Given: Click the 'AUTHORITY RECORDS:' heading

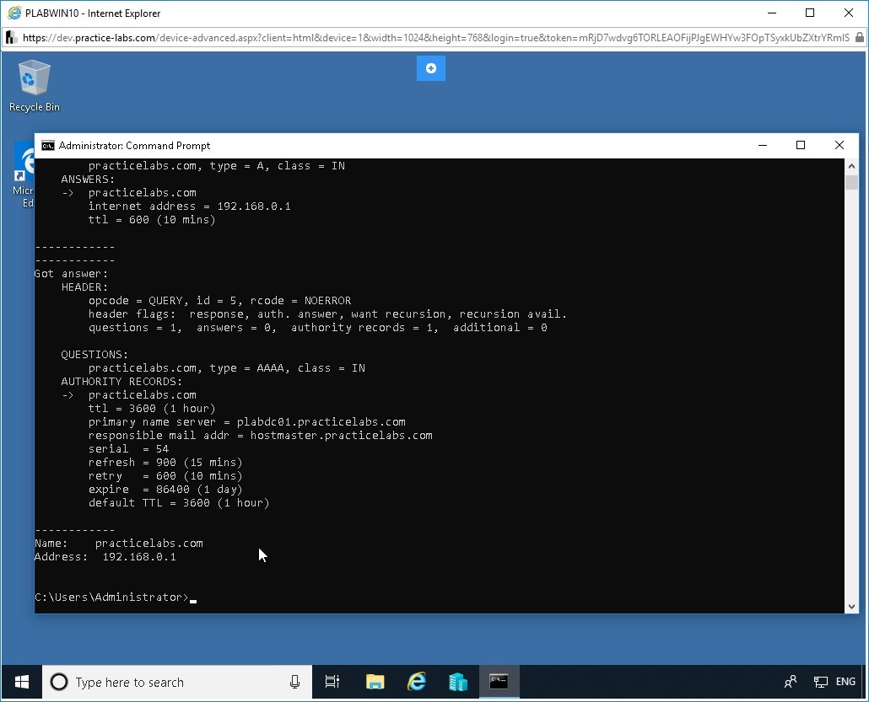Looking at the screenshot, I should pos(121,382).
